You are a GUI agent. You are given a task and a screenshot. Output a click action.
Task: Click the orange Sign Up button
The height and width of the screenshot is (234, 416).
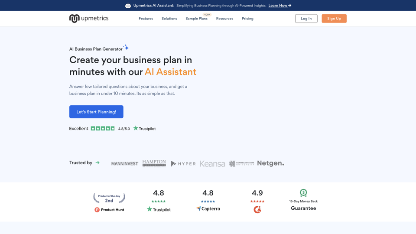pyautogui.click(x=334, y=19)
